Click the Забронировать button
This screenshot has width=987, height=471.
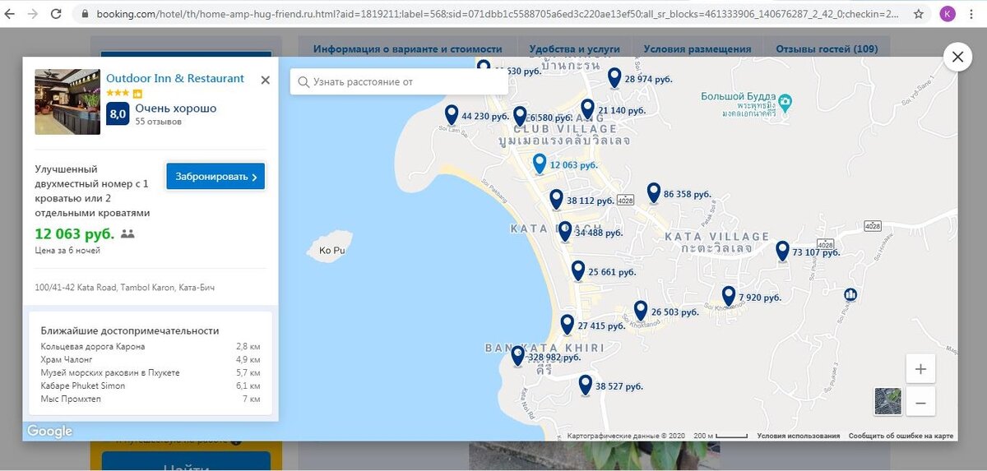(215, 176)
